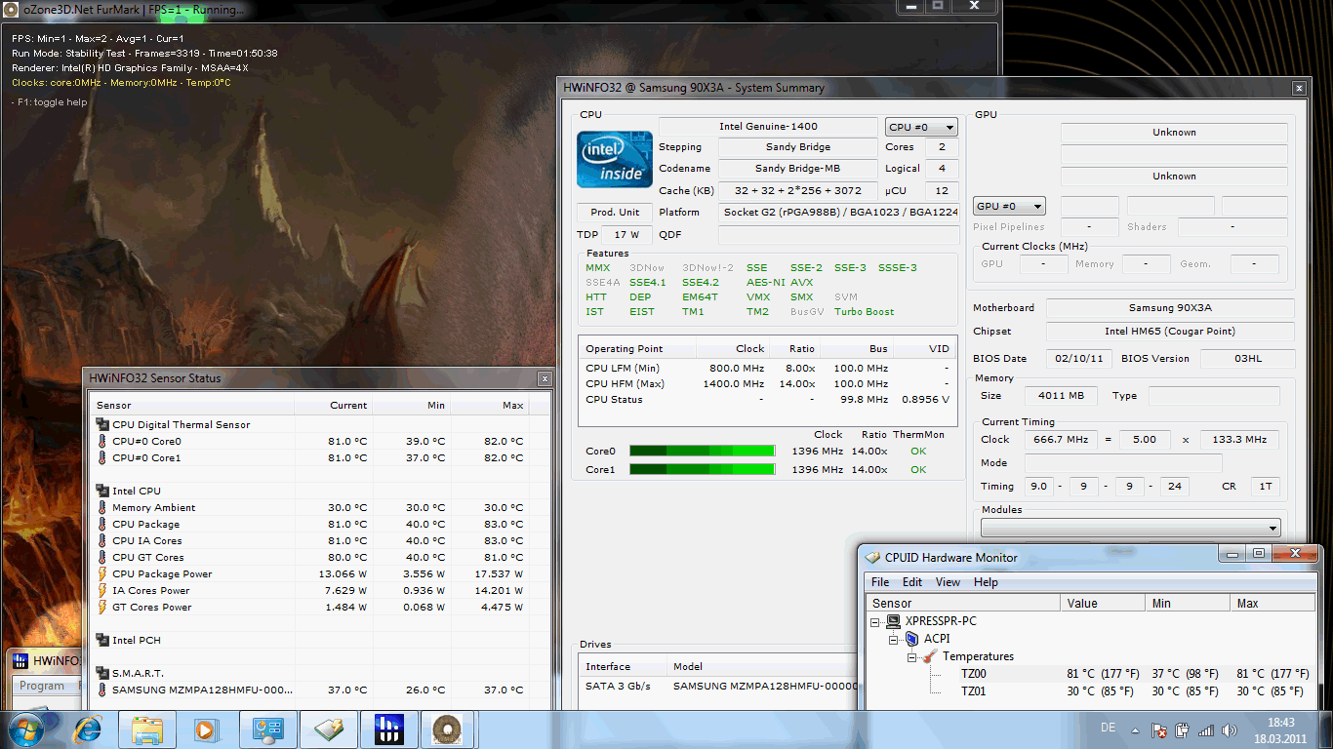Screen dimensions: 1333x749
Task: Click the lightning bolt icon for GT Cores Power
Action: [x=102, y=607]
